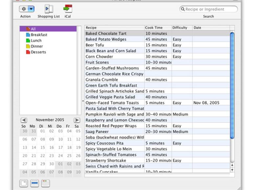This screenshot has width=253, height=190.
Task: Click the recipe list vertical scrollbar
Action: [x=232, y=85]
